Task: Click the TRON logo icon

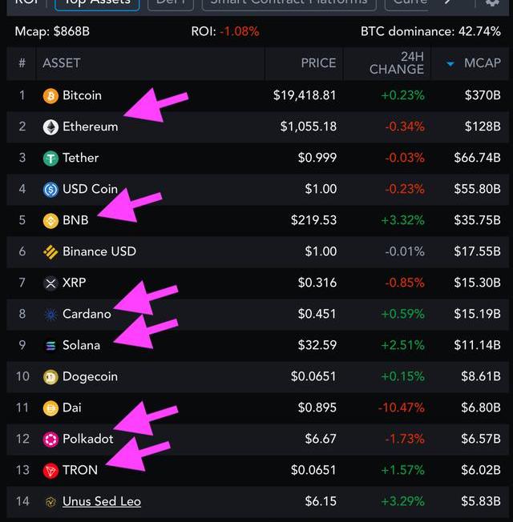Action: (x=50, y=470)
